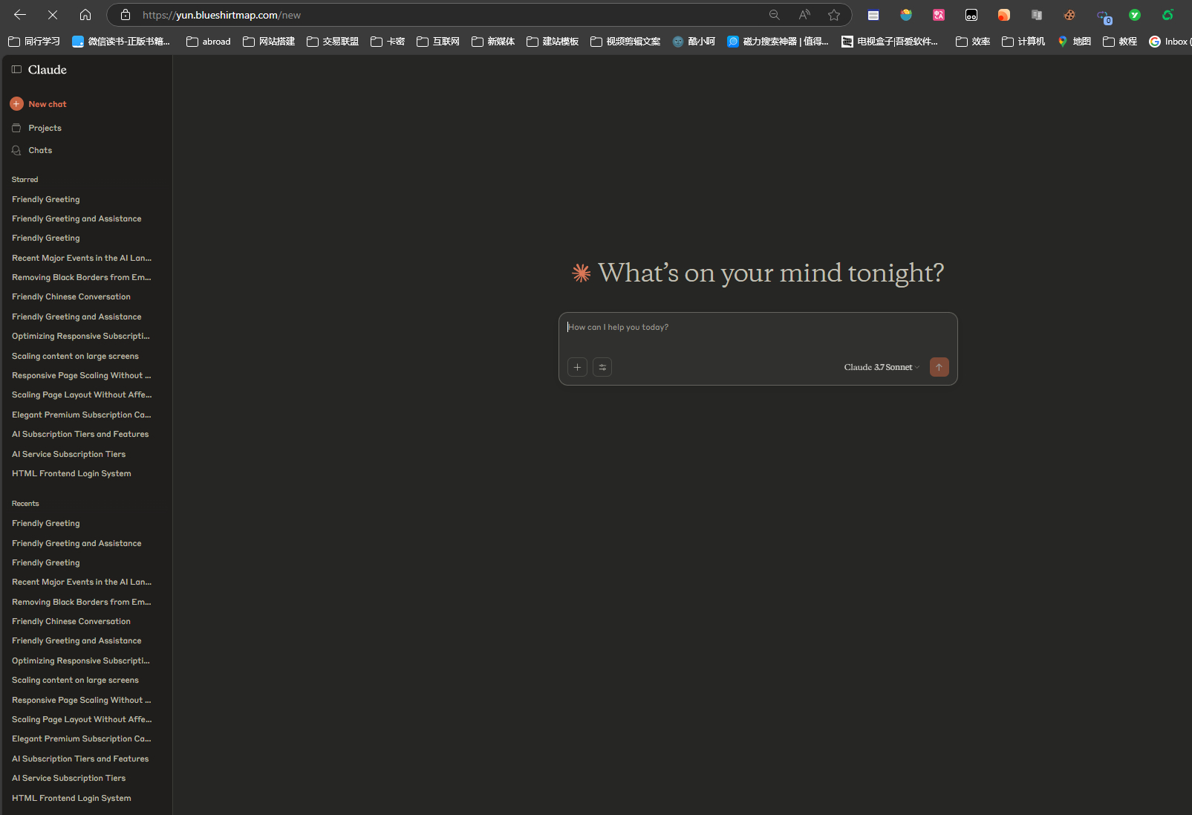Stop the page loading with the X button
The width and height of the screenshot is (1192, 815).
53,15
